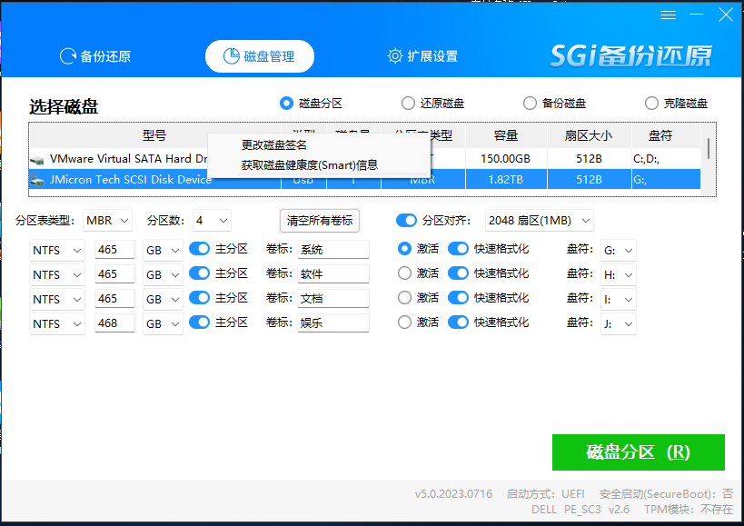Toggle 快速格式化 for the 娱乐 partition
The image size is (744, 526).
(x=458, y=323)
